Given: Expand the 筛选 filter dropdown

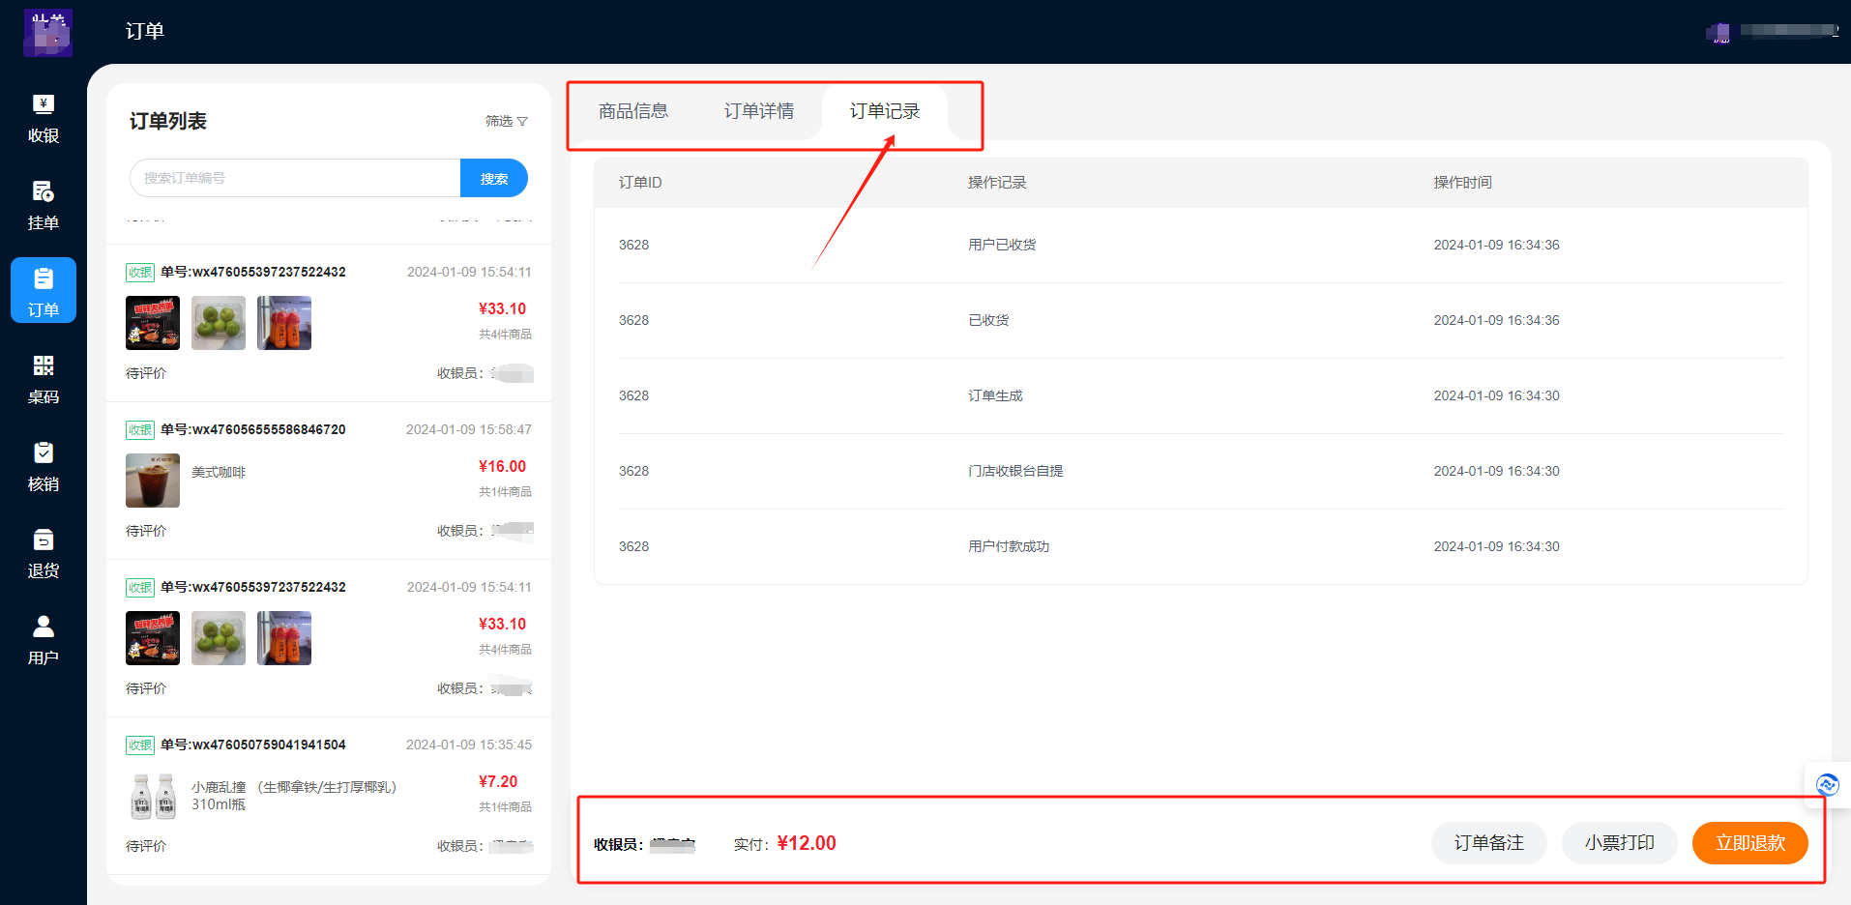Looking at the screenshot, I should [x=506, y=121].
